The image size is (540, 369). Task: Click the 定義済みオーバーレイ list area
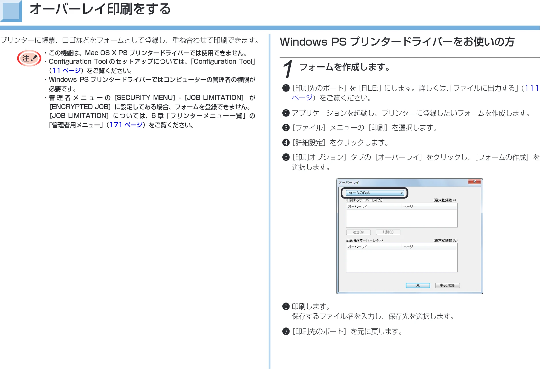[402, 258]
